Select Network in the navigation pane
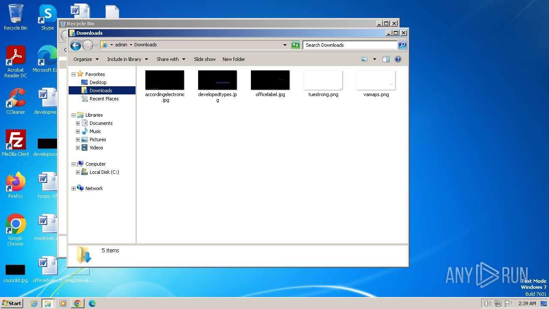 coord(94,188)
